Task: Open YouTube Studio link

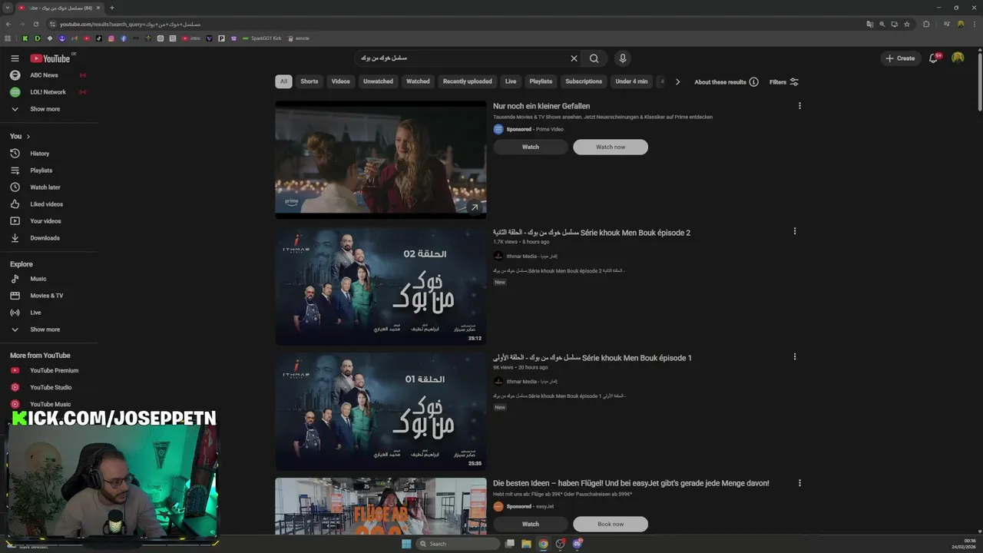Action: pos(49,387)
